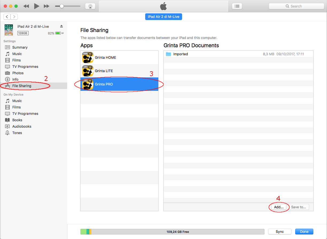Open the Info settings section

[15, 79]
